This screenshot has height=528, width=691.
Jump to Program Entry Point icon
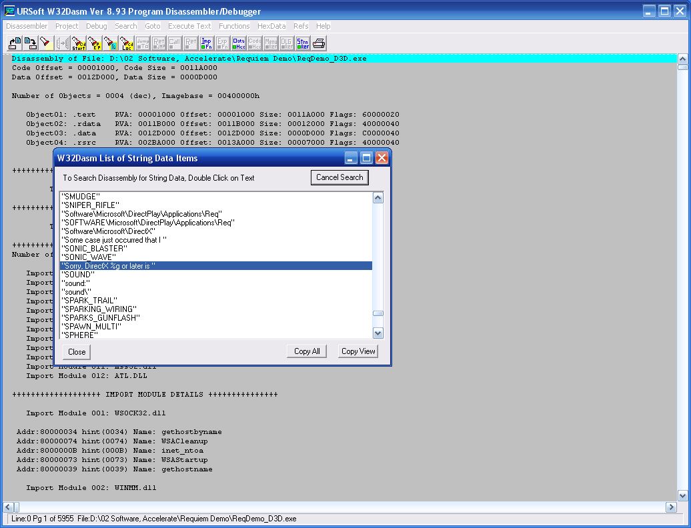[95, 43]
